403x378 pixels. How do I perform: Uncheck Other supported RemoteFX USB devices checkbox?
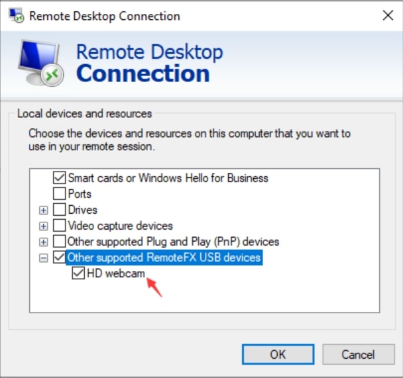60,258
